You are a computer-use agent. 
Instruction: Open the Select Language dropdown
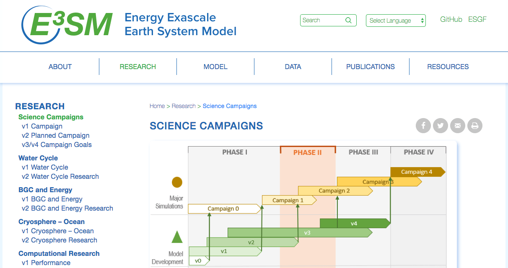pos(395,20)
